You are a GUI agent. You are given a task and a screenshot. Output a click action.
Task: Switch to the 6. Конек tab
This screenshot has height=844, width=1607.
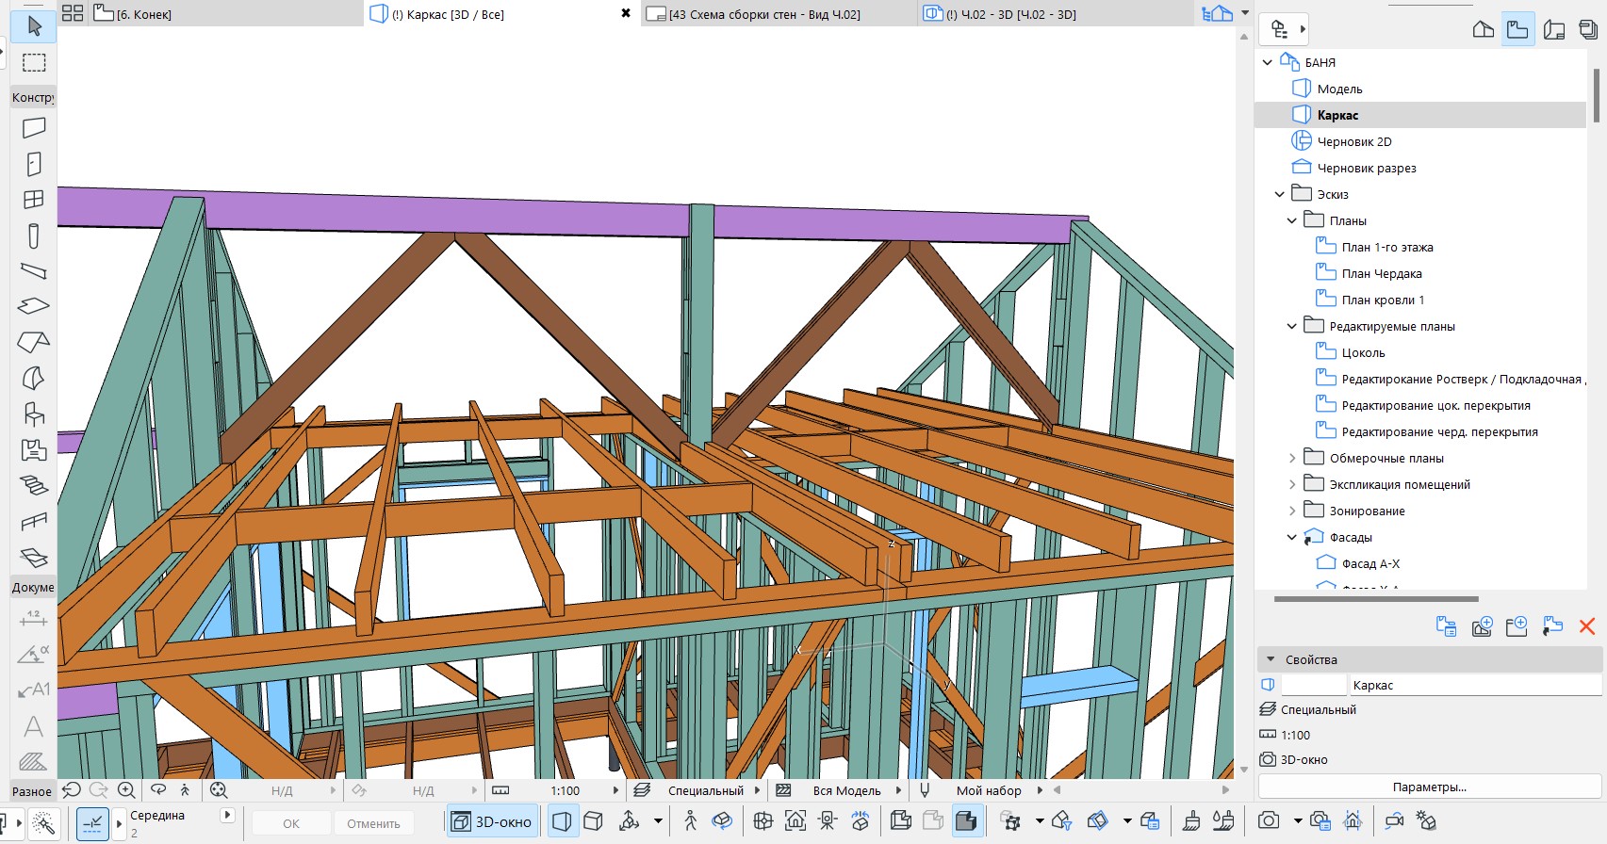coord(143,14)
